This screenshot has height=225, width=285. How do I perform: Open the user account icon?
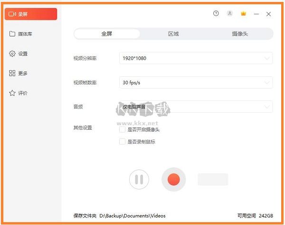(x=230, y=14)
